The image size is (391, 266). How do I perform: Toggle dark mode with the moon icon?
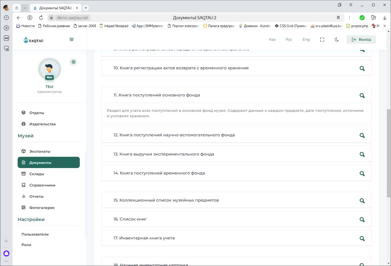[337, 40]
